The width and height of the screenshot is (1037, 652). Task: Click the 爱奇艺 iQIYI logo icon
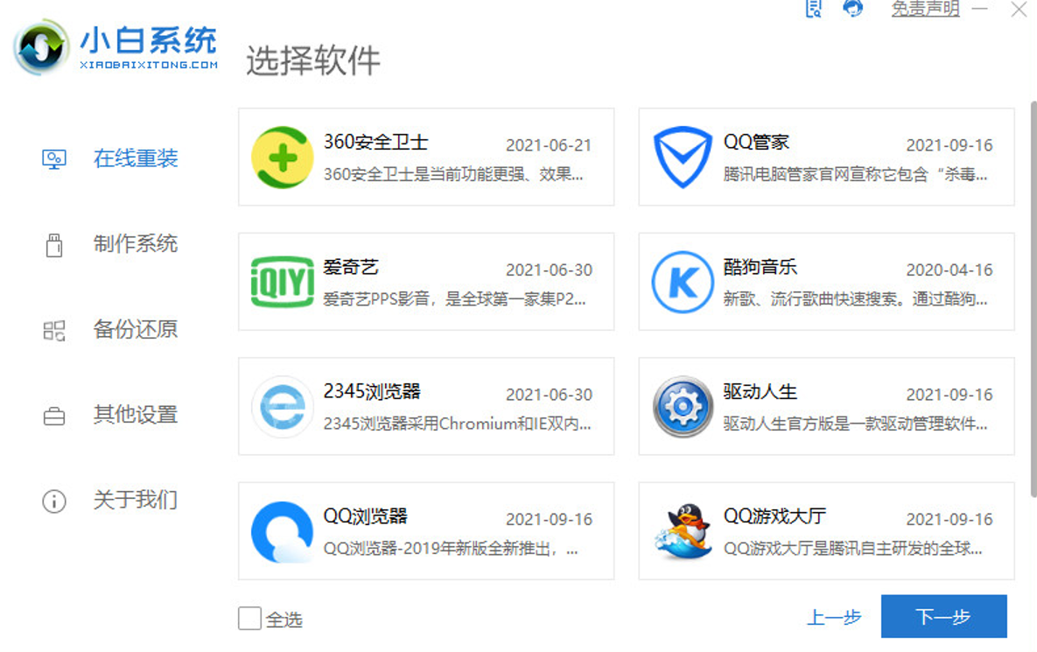283,282
